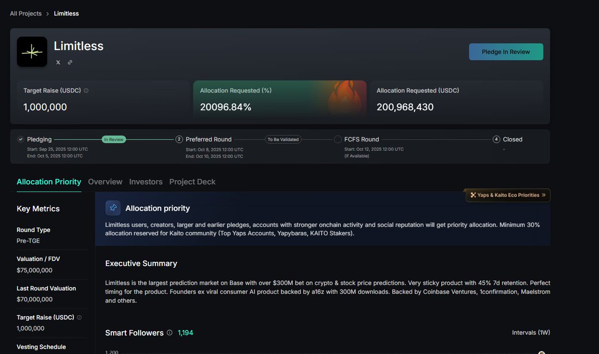Click the 200,968,430 USDC value

click(405, 107)
